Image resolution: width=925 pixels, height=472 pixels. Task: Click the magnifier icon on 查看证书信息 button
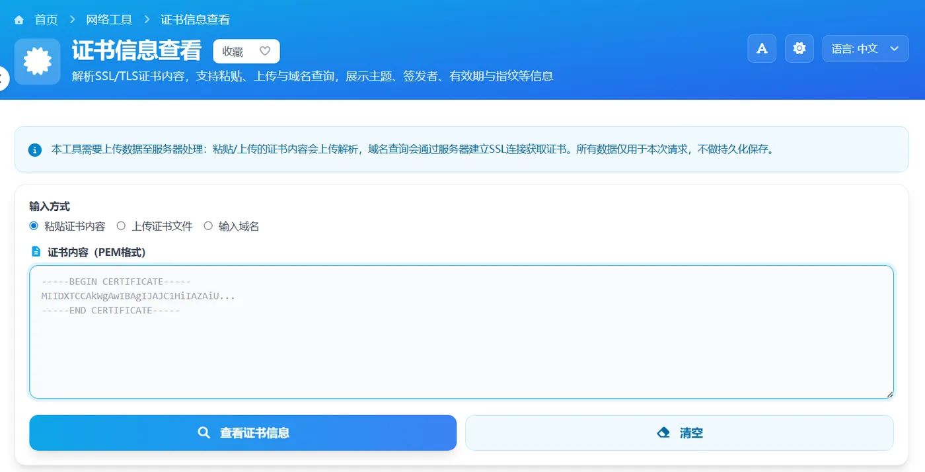pyautogui.click(x=203, y=432)
